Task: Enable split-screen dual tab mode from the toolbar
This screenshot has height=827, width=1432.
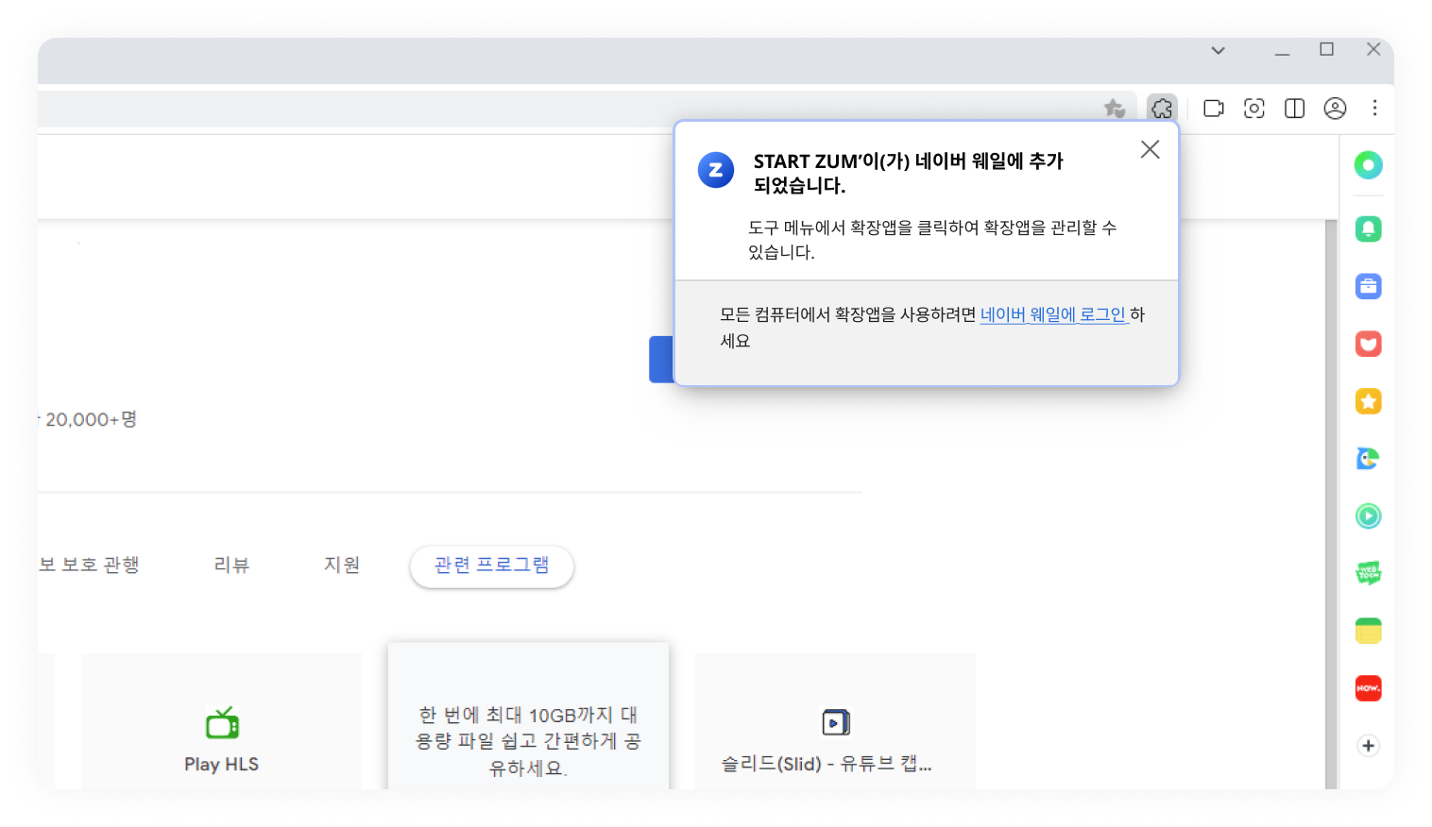Action: pyautogui.click(x=1293, y=108)
